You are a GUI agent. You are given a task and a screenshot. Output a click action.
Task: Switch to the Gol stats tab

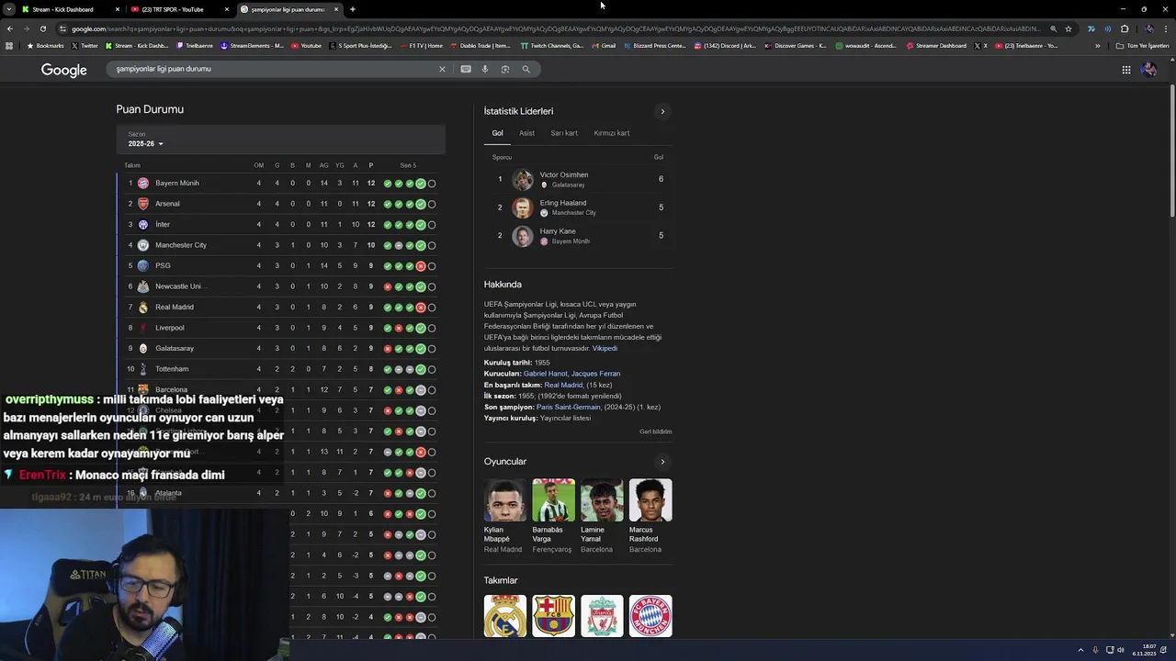pos(497,133)
